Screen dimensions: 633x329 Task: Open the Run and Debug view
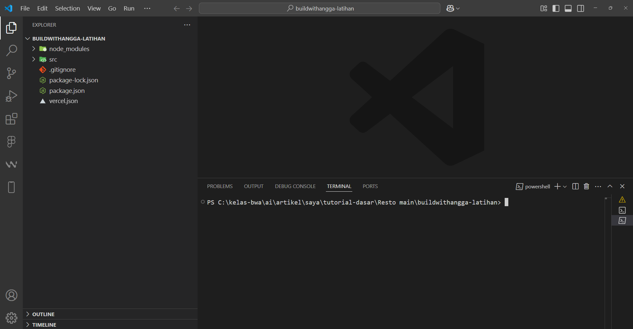click(x=11, y=96)
